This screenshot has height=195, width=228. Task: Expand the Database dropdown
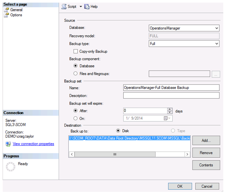click(x=217, y=28)
